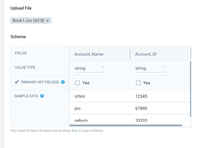The width and height of the screenshot is (211, 148).
Task: Click the vertical scrollbar of schema table
Action: 191,89
